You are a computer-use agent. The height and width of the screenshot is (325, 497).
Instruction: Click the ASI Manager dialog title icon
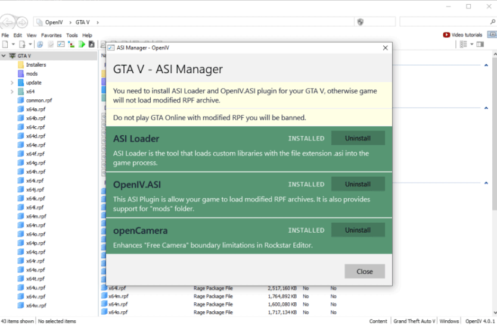(x=111, y=48)
